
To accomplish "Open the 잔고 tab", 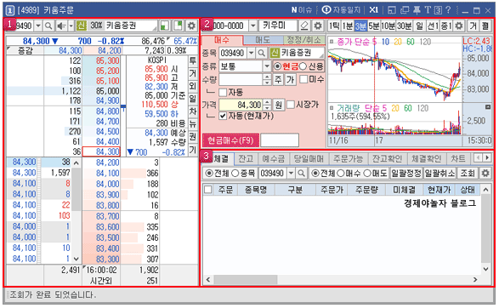I will [246, 158].
